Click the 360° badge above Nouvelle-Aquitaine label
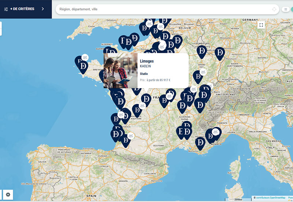The width and height of the screenshot is (293, 202). tap(142, 106)
